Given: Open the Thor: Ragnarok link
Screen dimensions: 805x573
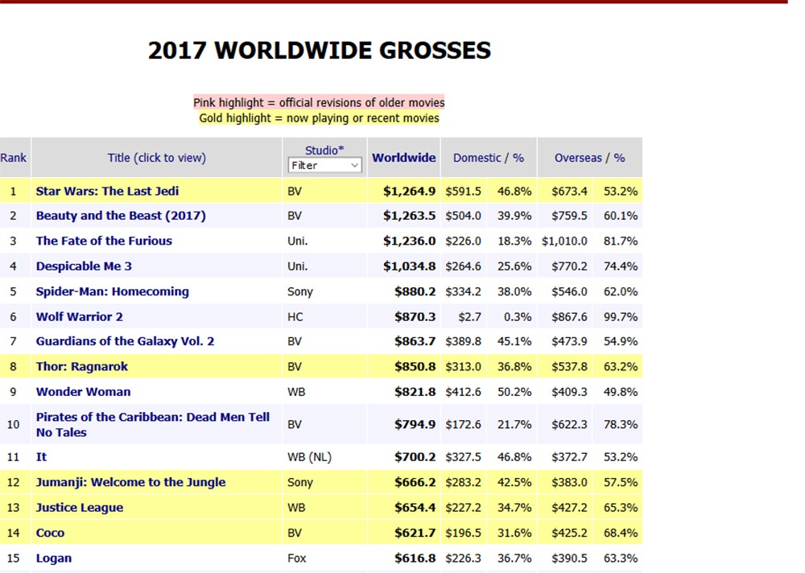Looking at the screenshot, I should [x=81, y=367].
